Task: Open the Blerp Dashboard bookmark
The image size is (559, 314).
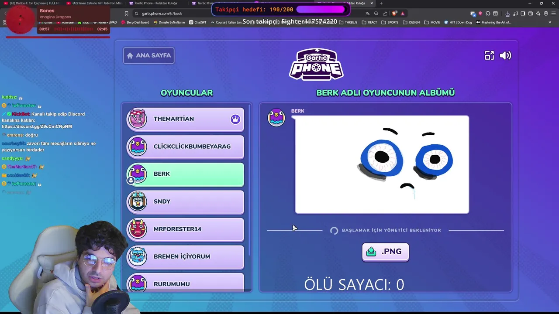Action: coord(135,22)
